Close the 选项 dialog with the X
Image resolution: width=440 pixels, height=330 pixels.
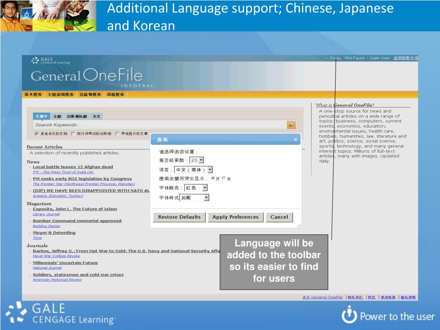click(296, 140)
